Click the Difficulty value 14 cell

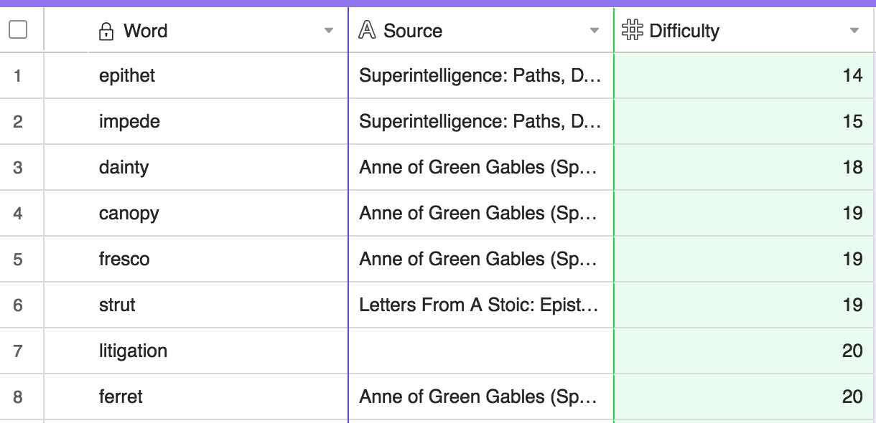744,75
